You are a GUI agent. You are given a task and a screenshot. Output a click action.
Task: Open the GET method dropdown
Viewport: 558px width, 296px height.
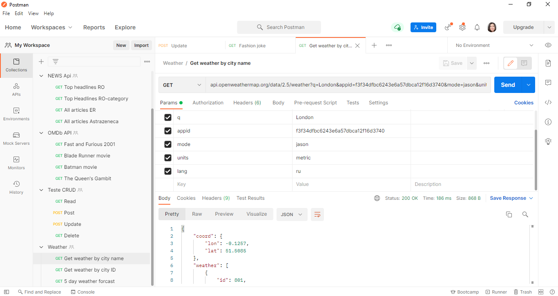click(x=182, y=85)
